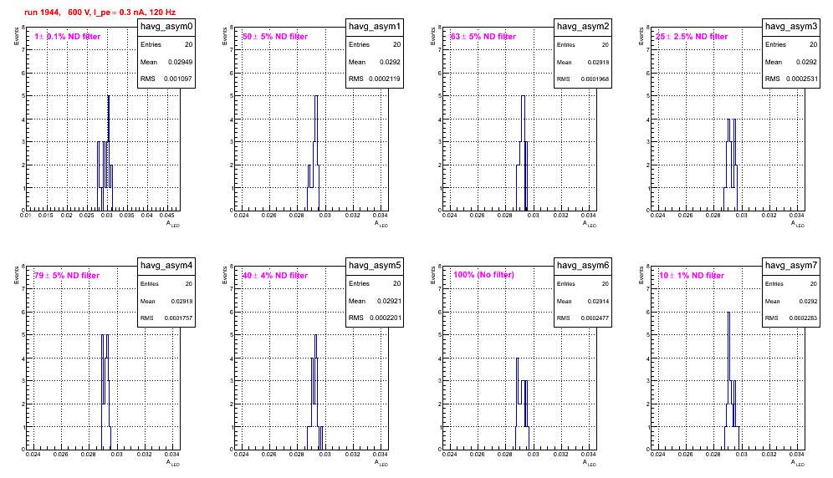This screenshot has height=478, width=833.
Task: Click the Entries row in havg_asym0 box
Action: [x=166, y=44]
